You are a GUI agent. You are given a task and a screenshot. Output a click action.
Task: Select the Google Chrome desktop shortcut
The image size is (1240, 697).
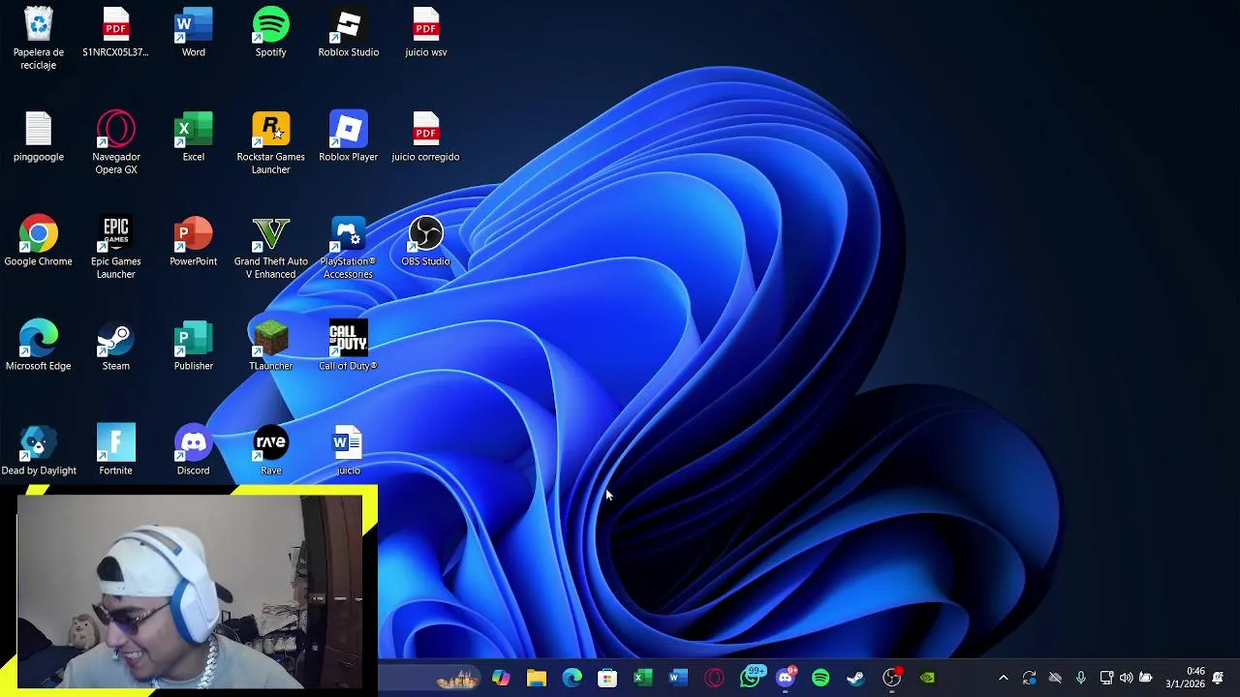tap(39, 240)
